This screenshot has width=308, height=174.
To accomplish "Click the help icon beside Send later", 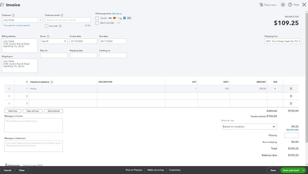I will [x=60, y=26].
